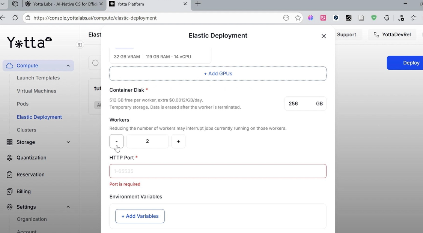This screenshot has width=423, height=233.
Task: Open the browser extensions puzzle icon
Action: (x=387, y=18)
